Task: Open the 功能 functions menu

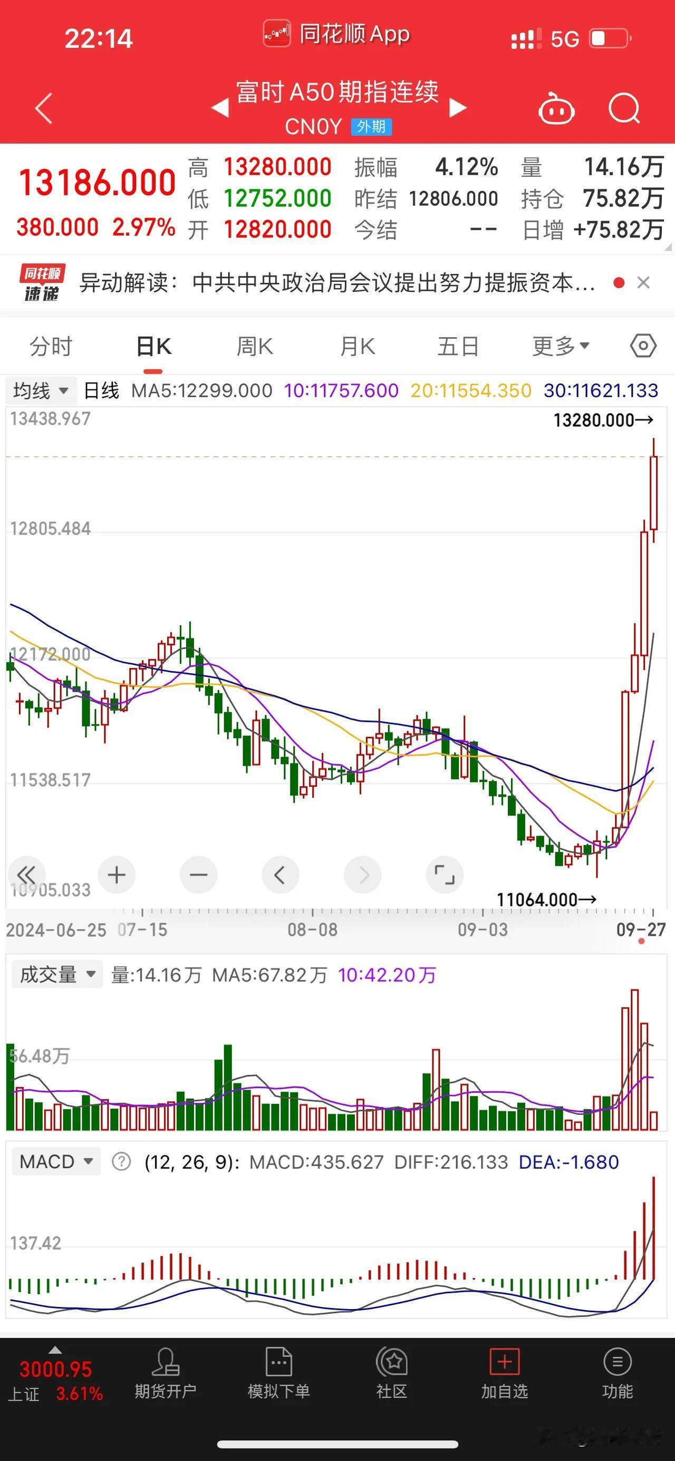Action: (x=617, y=1373)
